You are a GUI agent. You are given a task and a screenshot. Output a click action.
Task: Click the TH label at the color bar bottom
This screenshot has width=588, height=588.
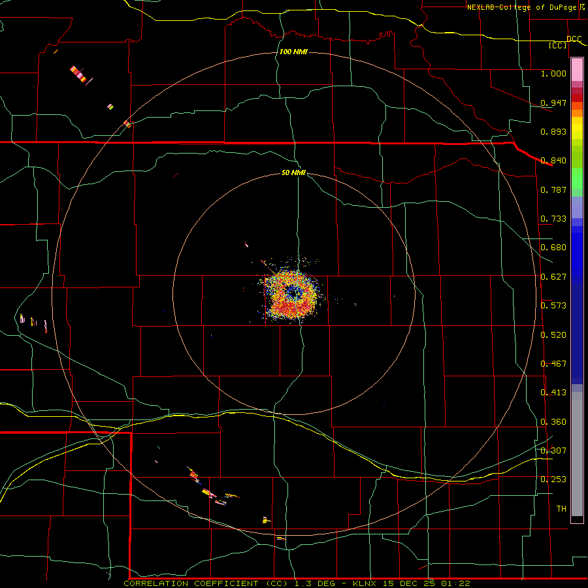pyautogui.click(x=561, y=509)
